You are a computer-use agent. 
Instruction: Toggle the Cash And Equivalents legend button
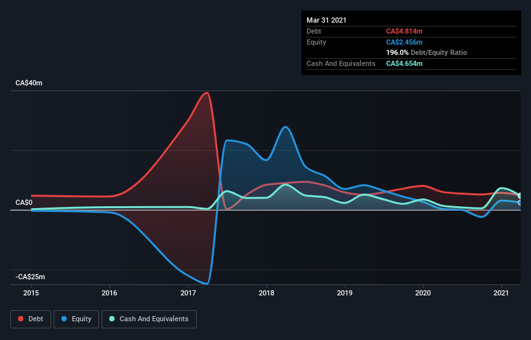pos(149,319)
